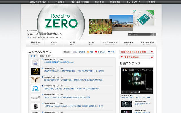Click the blue arrow icon beside 一覧

[x=109, y=52]
